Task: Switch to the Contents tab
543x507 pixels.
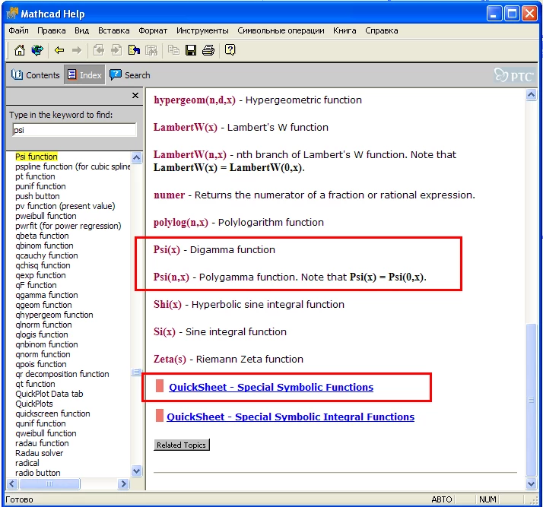Action: [x=35, y=75]
